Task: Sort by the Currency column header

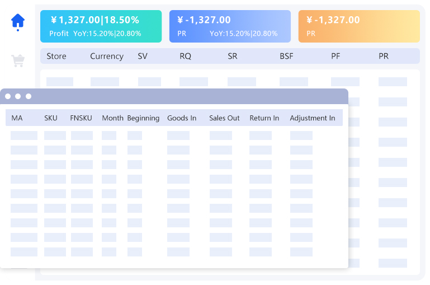Action: [x=107, y=56]
